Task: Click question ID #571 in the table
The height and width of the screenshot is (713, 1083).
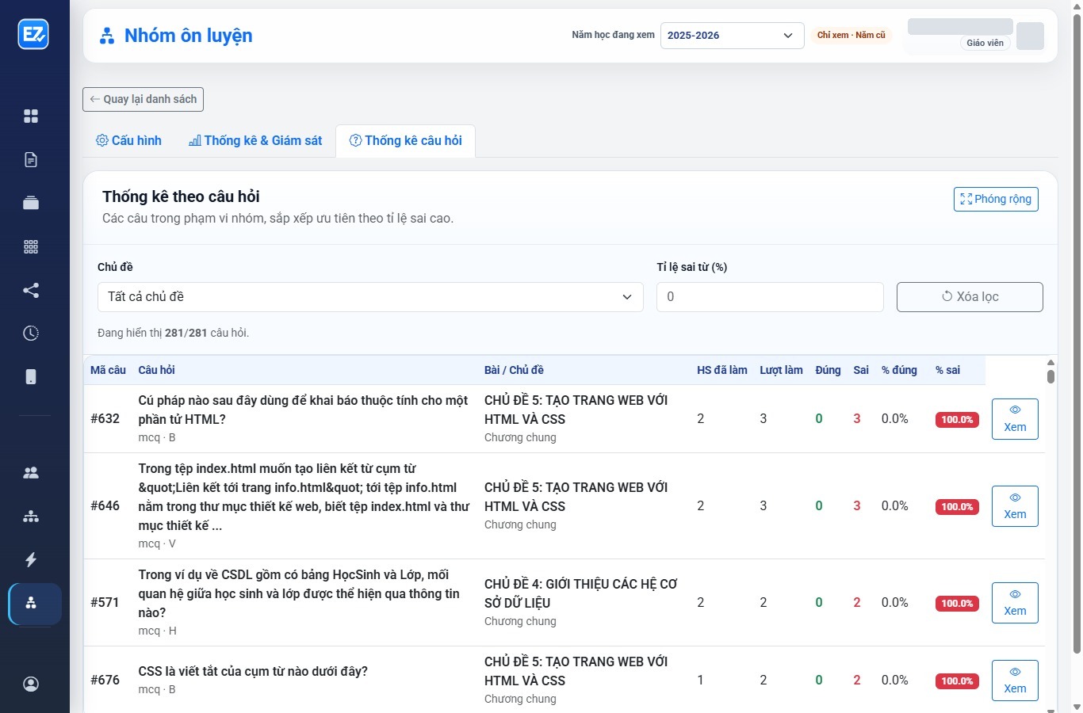Action: pos(105,602)
